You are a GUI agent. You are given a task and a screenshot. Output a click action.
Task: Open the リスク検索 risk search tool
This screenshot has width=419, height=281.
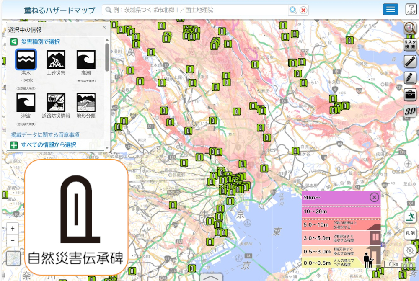point(410,44)
